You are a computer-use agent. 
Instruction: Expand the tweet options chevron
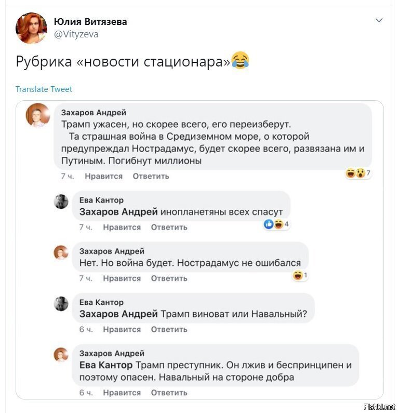(x=379, y=20)
